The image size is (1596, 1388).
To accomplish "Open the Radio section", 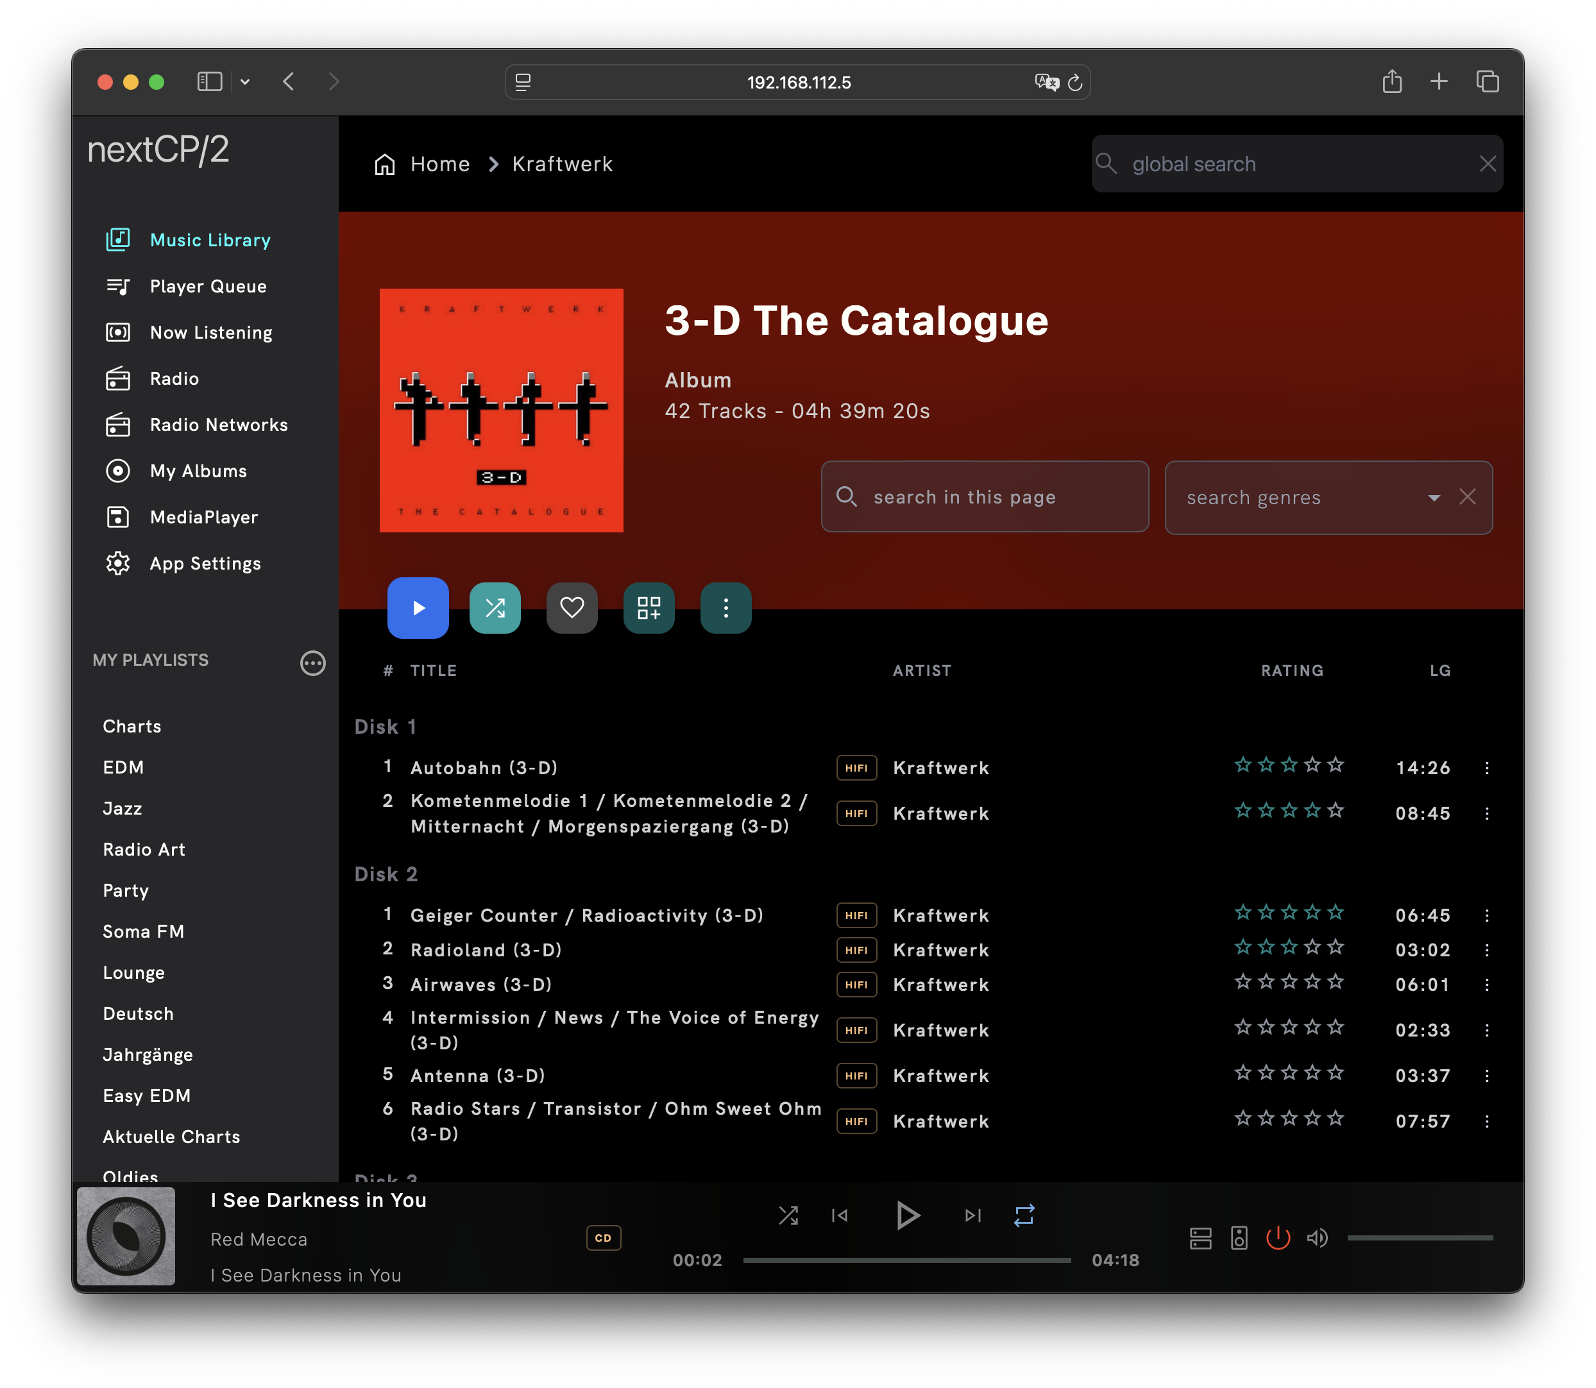I will [x=153, y=379].
